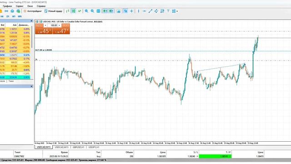Open the green Market icon

pos(18,11)
